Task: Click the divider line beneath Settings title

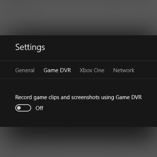Action: click(78, 61)
